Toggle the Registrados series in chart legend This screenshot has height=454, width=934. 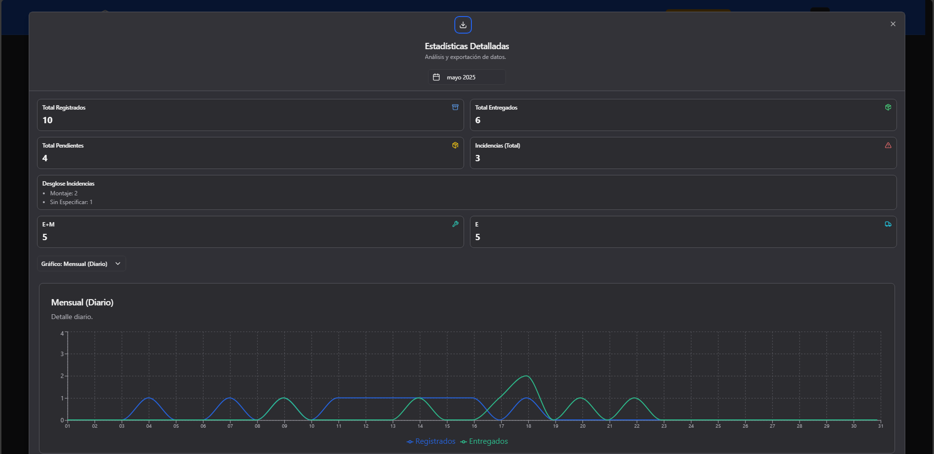pyautogui.click(x=431, y=441)
